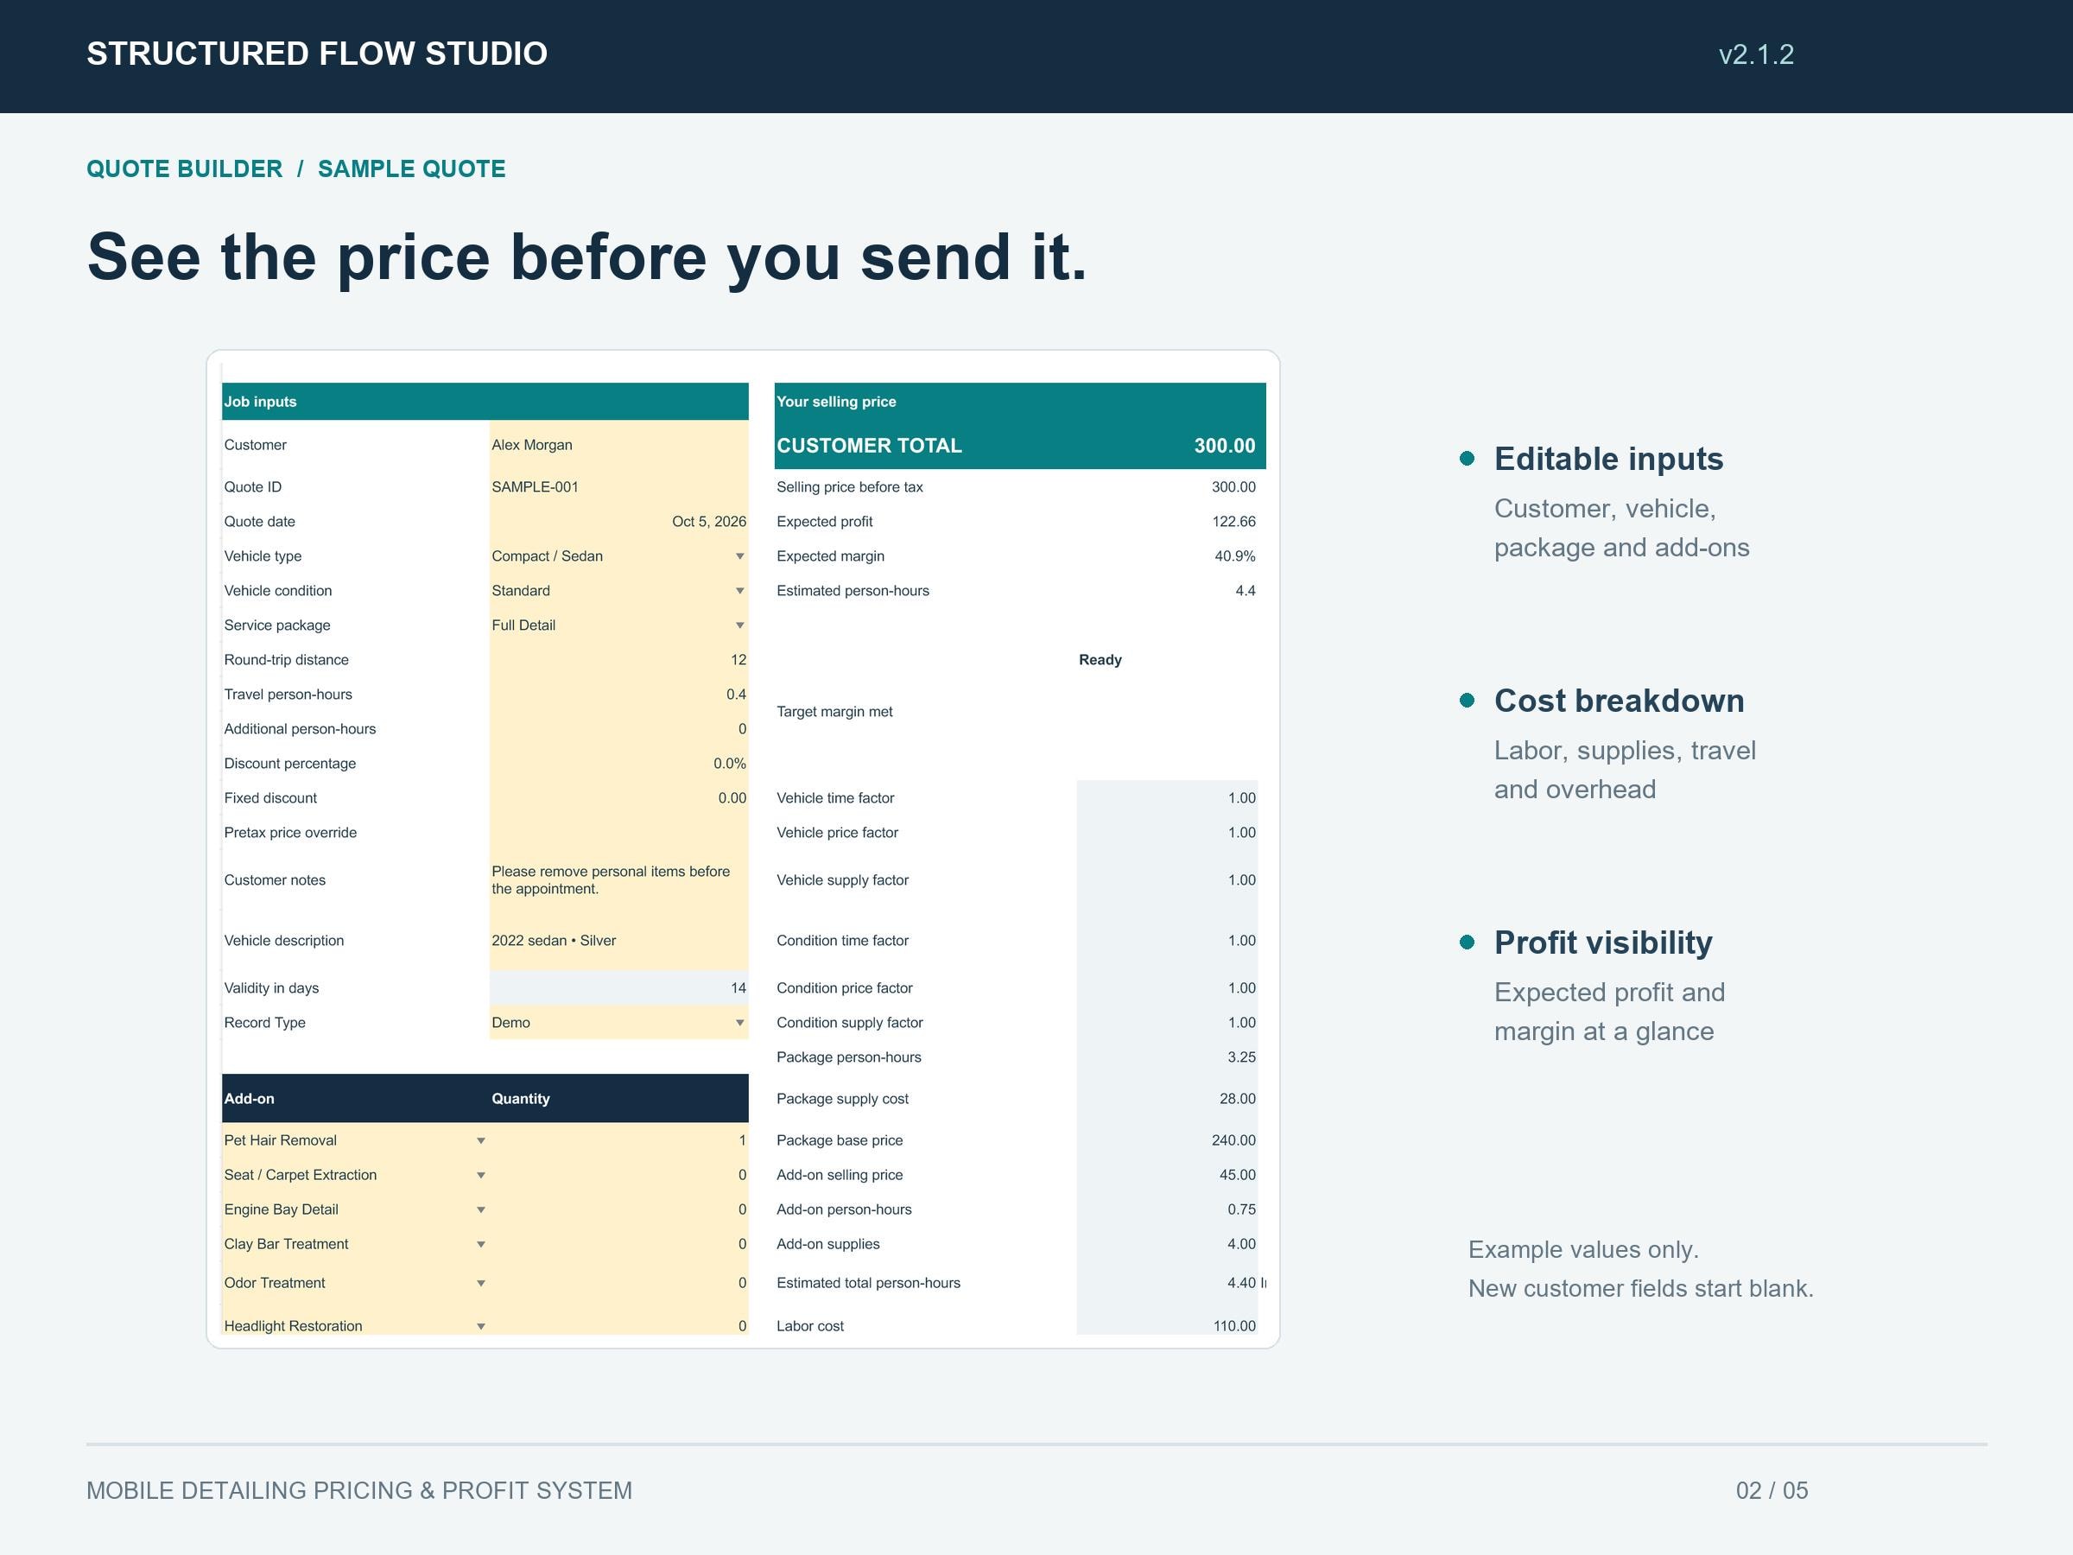Select the Customer name field Alex Morgan
This screenshot has width=2073, height=1555.
618,445
